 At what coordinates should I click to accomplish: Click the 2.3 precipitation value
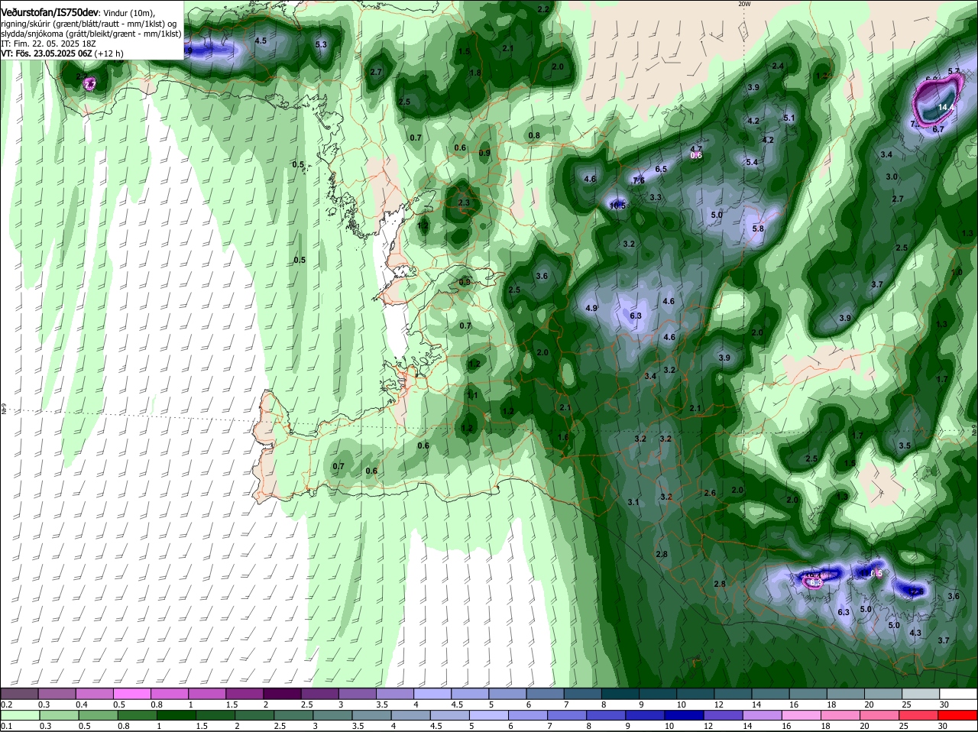coord(464,202)
